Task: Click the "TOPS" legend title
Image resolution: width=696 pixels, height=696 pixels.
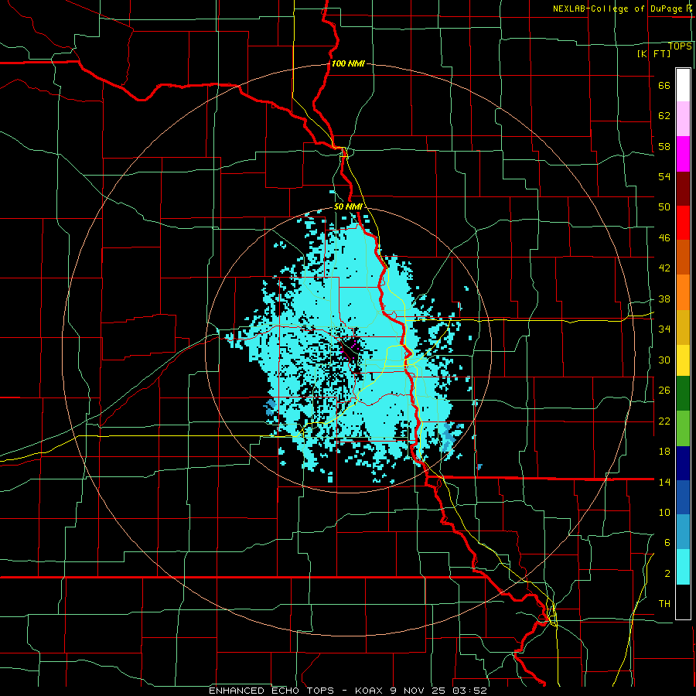Action: coord(680,46)
